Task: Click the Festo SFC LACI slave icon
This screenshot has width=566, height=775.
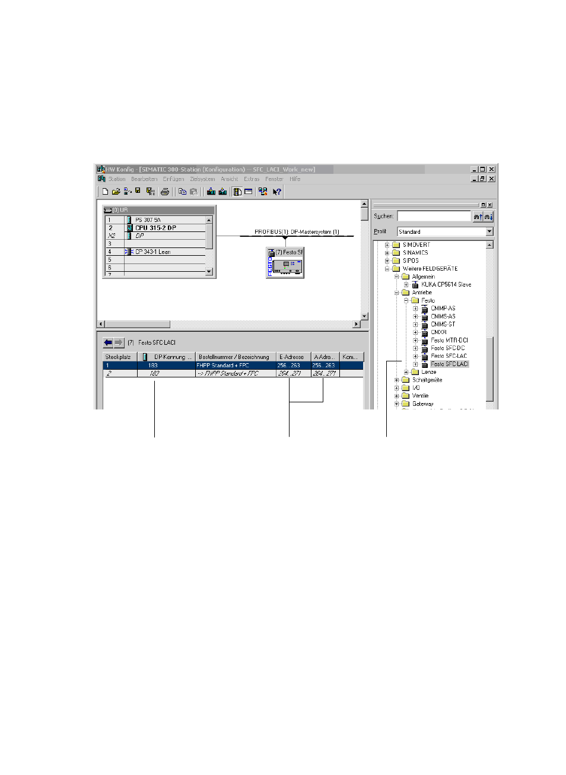Action: coord(285,263)
